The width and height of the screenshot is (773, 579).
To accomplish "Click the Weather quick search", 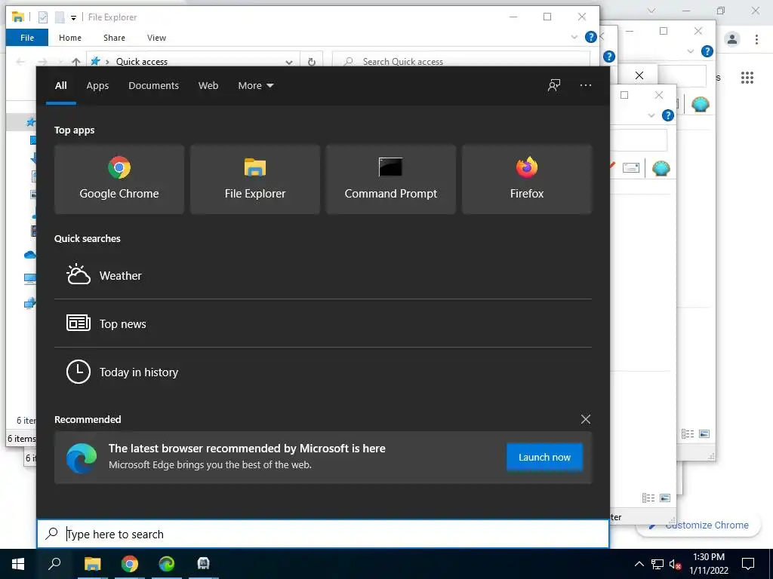I will pyautogui.click(x=323, y=275).
